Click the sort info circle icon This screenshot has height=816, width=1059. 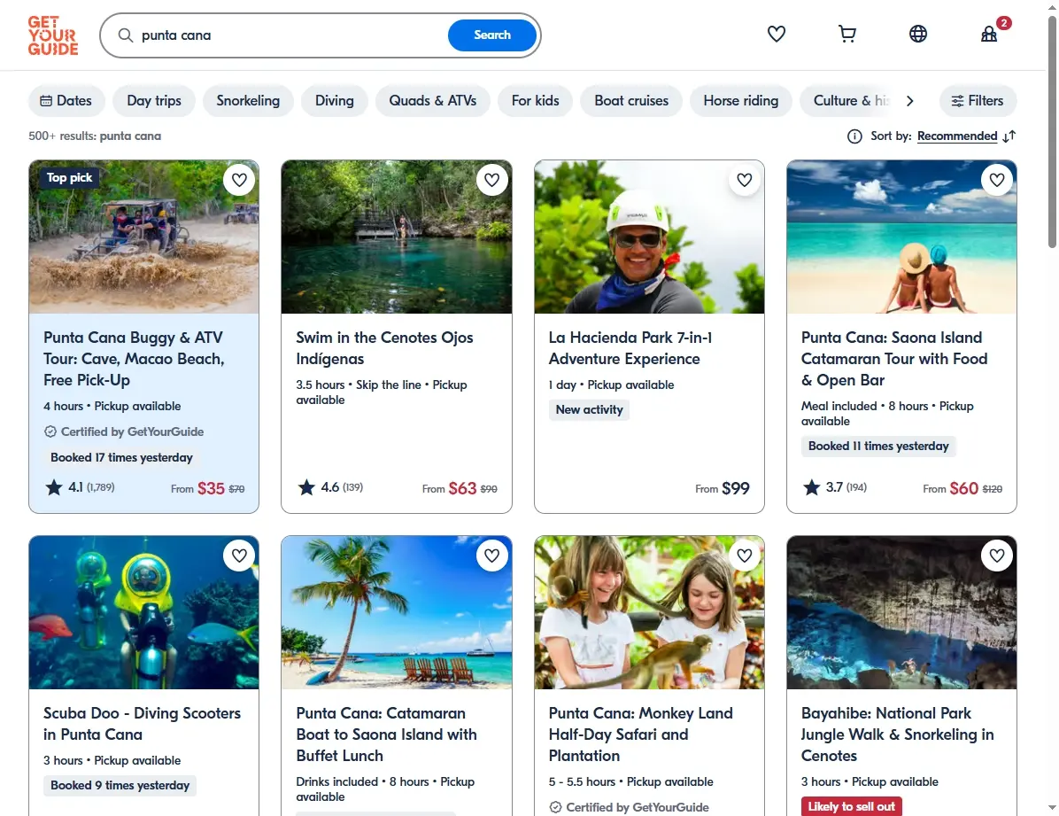(854, 136)
